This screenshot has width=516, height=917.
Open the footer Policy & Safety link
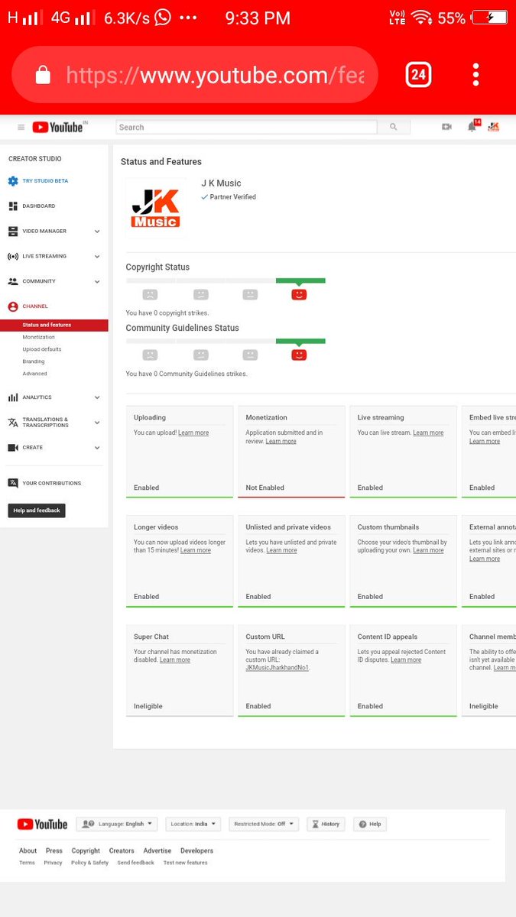pyautogui.click(x=89, y=863)
